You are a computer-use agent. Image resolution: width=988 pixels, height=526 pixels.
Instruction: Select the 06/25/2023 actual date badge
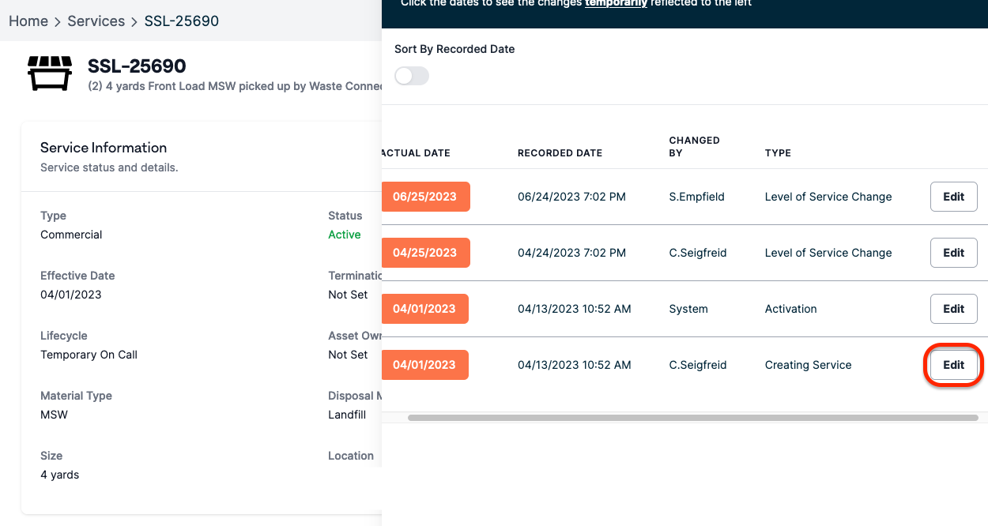(x=426, y=197)
